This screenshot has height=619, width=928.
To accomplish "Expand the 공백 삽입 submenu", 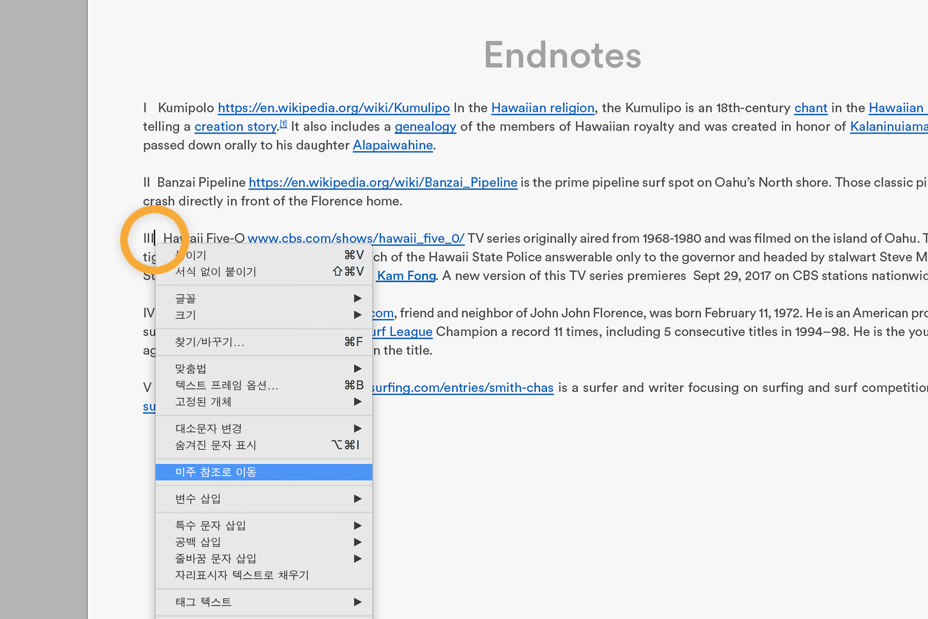I will pos(263,542).
